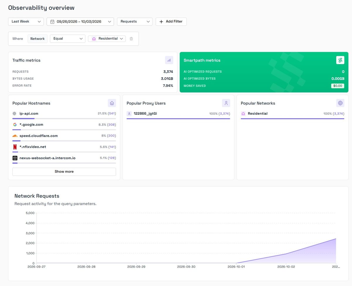Click the ip-api.com progress bar

(64, 119)
